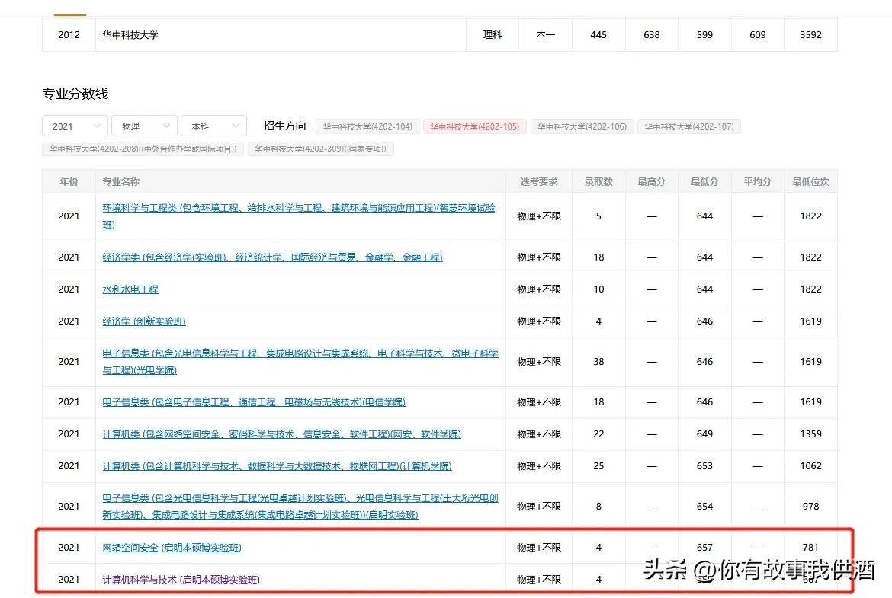
Task: Select 4202-208 中外合作办学 tag
Action: point(143,149)
